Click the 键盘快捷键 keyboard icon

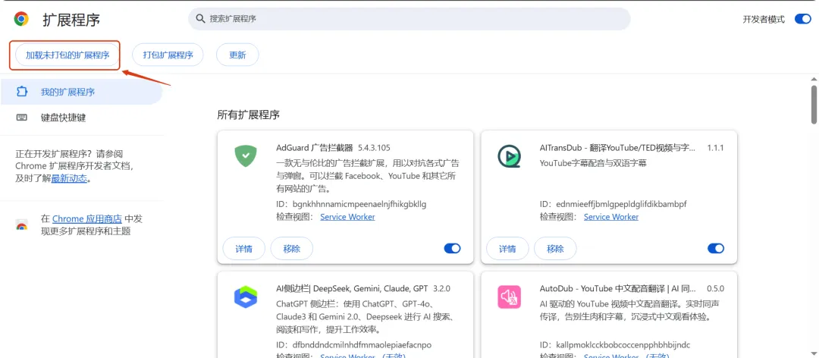21,118
